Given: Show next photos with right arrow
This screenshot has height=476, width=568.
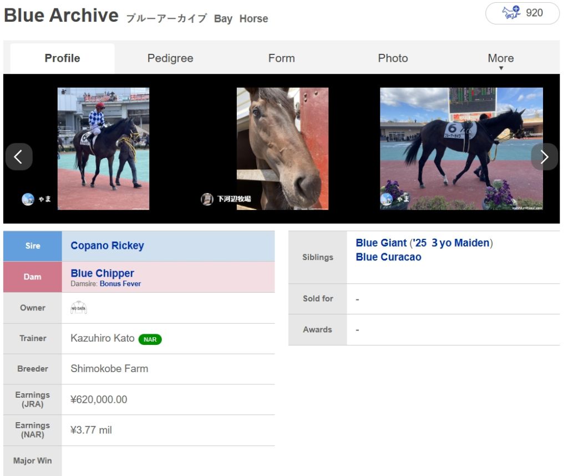Looking at the screenshot, I should [x=544, y=157].
